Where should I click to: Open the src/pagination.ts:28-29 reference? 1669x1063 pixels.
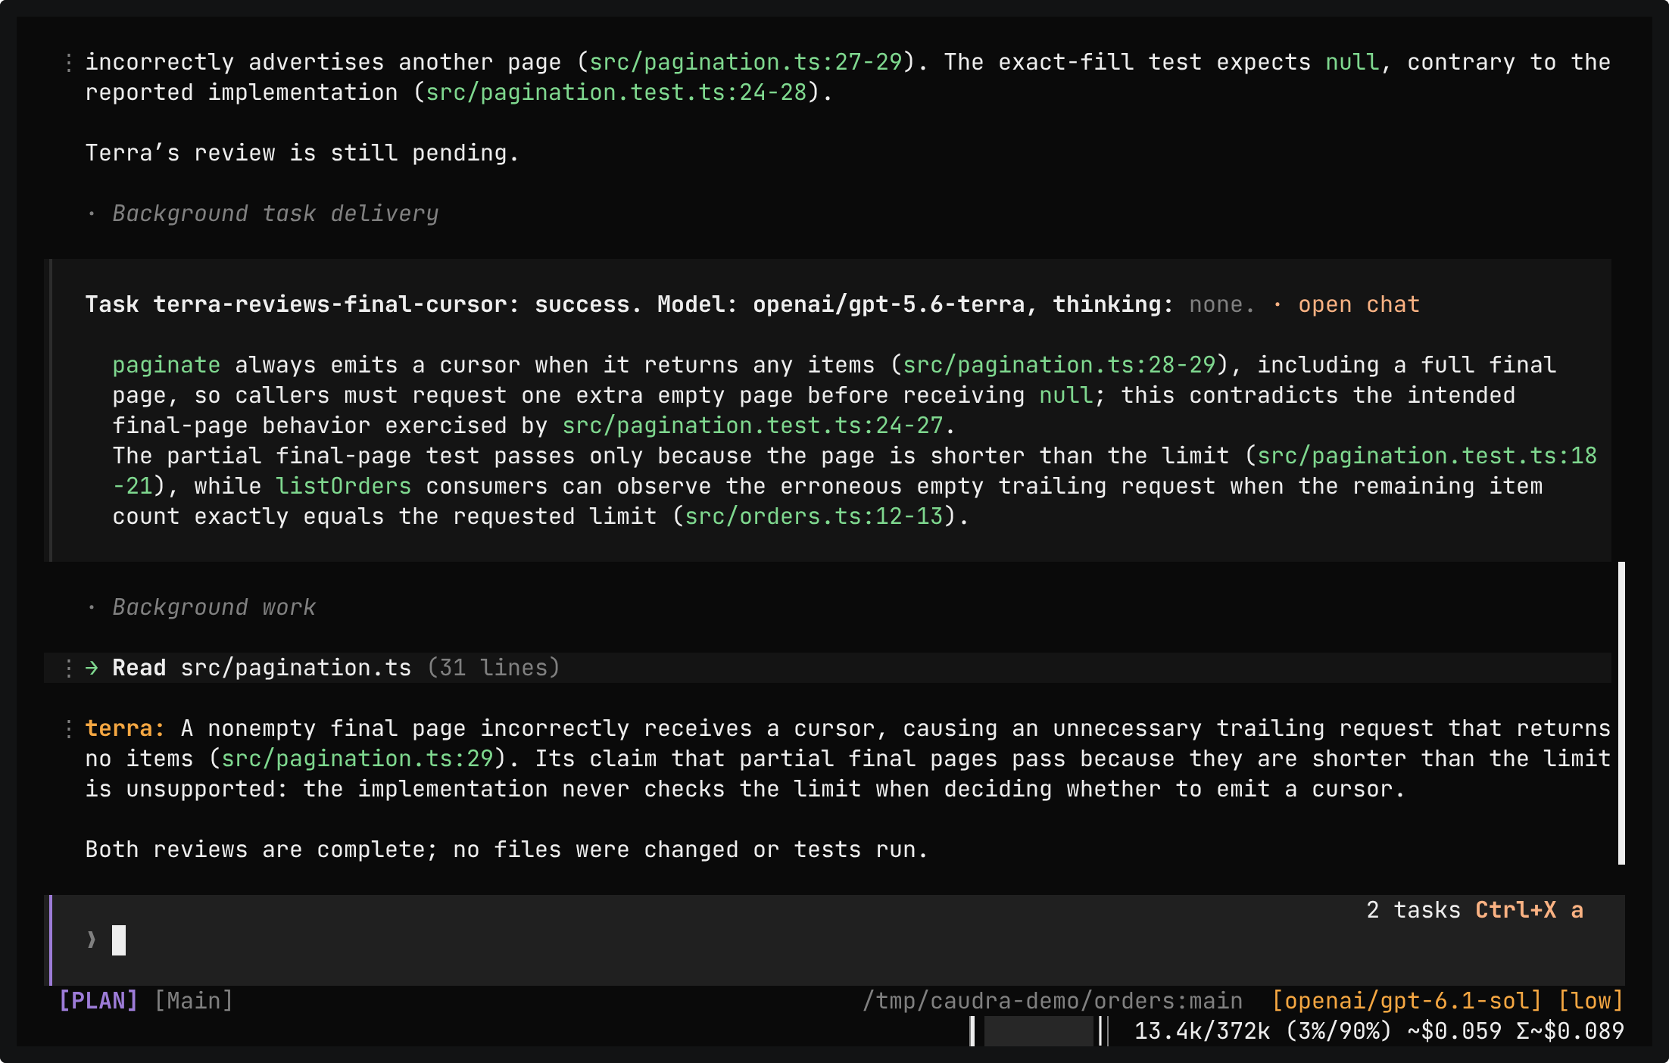(1059, 365)
